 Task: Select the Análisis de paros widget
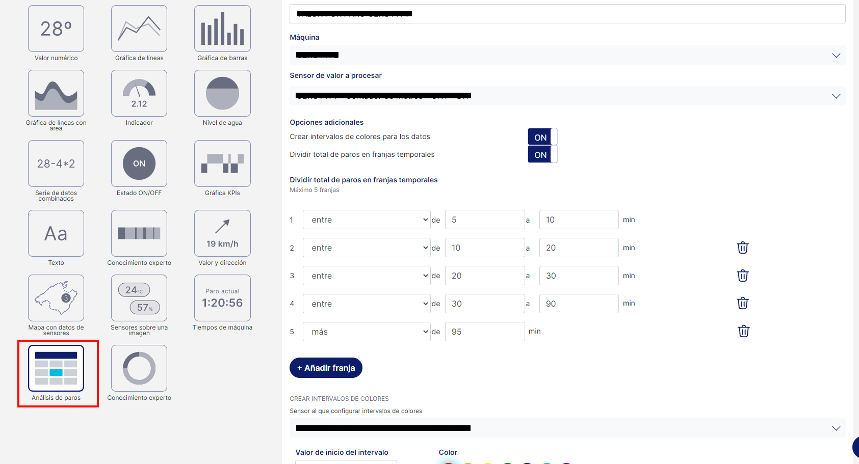56,368
